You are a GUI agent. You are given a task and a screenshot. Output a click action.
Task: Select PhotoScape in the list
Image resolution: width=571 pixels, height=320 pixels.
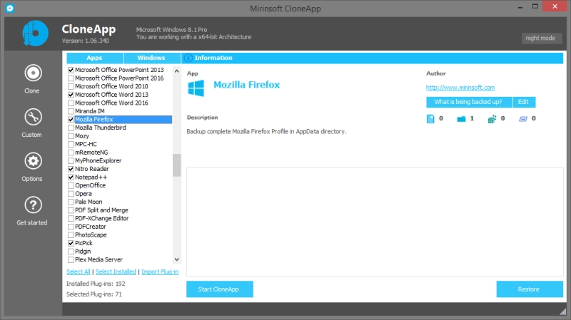pos(91,235)
